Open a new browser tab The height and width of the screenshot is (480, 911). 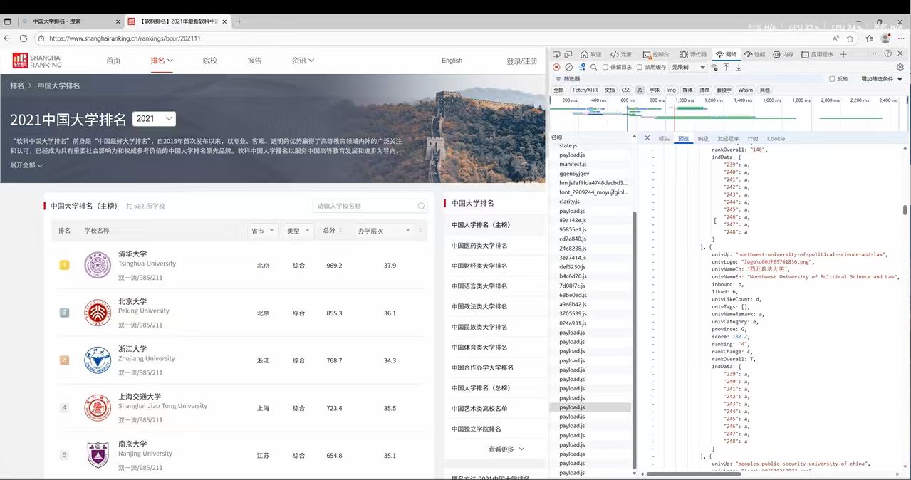point(239,21)
